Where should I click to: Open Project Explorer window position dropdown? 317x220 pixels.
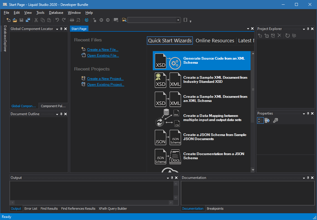coord(304,29)
